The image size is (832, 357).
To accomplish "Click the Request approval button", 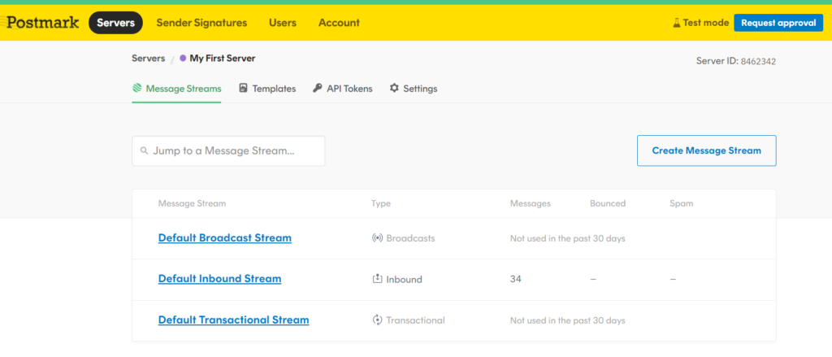I will coord(778,23).
